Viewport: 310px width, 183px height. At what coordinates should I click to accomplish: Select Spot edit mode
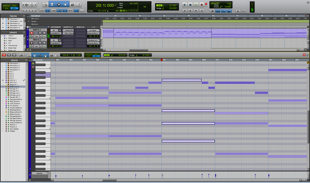pyautogui.click(x=14, y=5)
